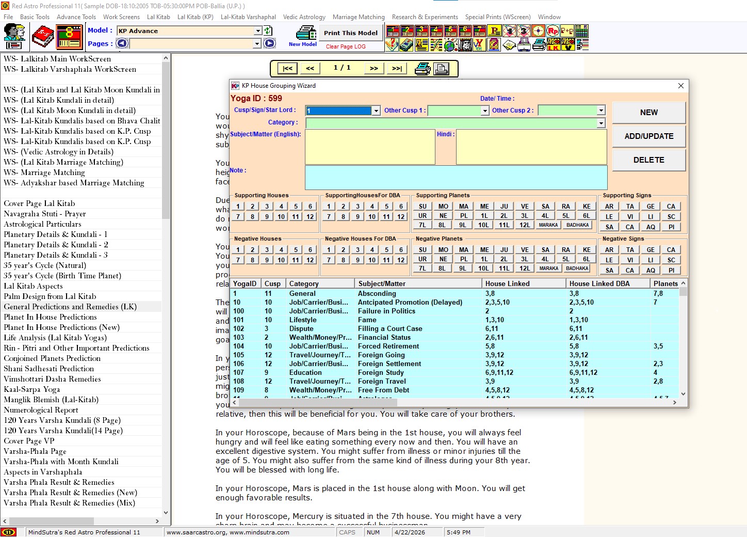
Task: Open the Special Prints (WScreen) menu
Action: pyautogui.click(x=498, y=17)
